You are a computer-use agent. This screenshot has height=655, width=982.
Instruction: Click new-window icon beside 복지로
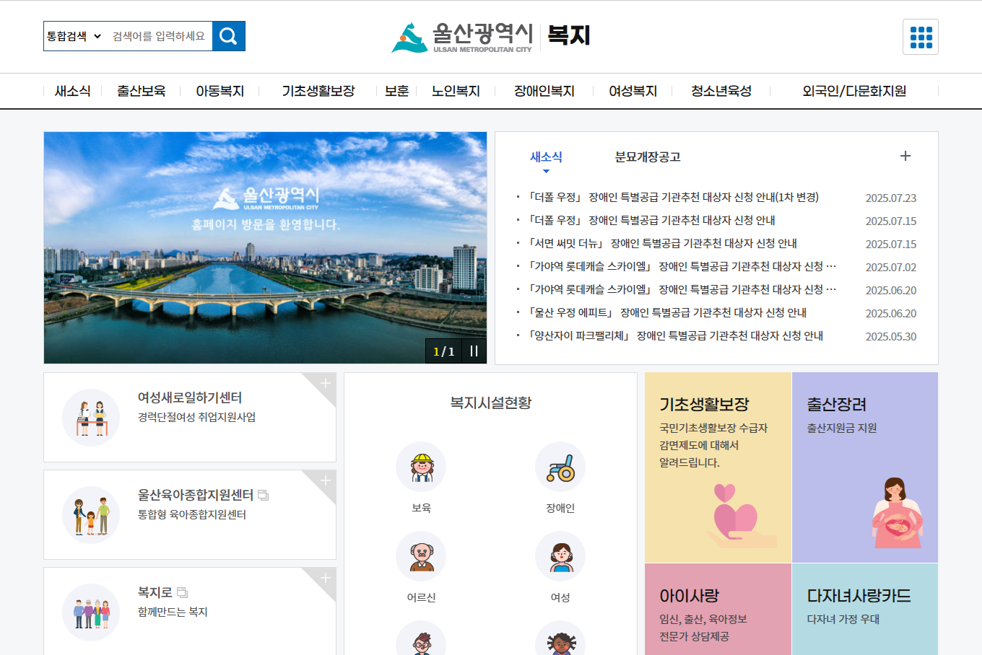pos(183,592)
